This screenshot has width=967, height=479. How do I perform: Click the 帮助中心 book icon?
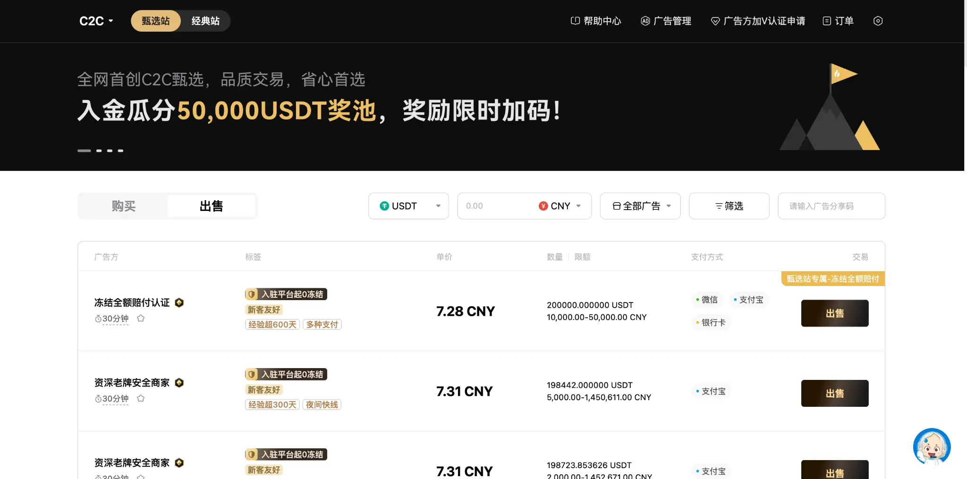tap(574, 21)
